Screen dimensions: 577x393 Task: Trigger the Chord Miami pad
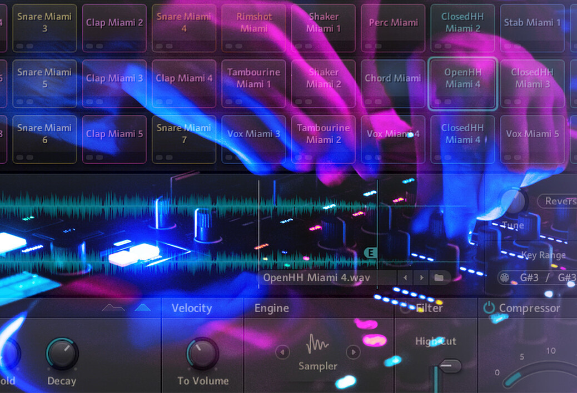pyautogui.click(x=393, y=84)
